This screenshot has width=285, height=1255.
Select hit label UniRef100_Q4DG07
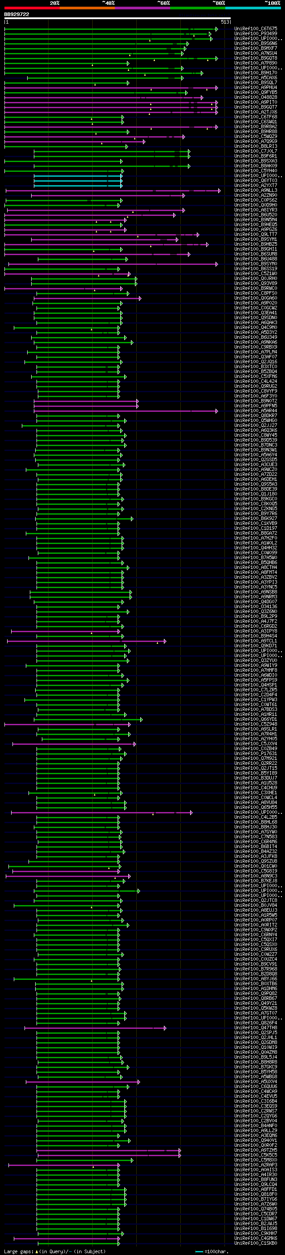click(x=256, y=602)
